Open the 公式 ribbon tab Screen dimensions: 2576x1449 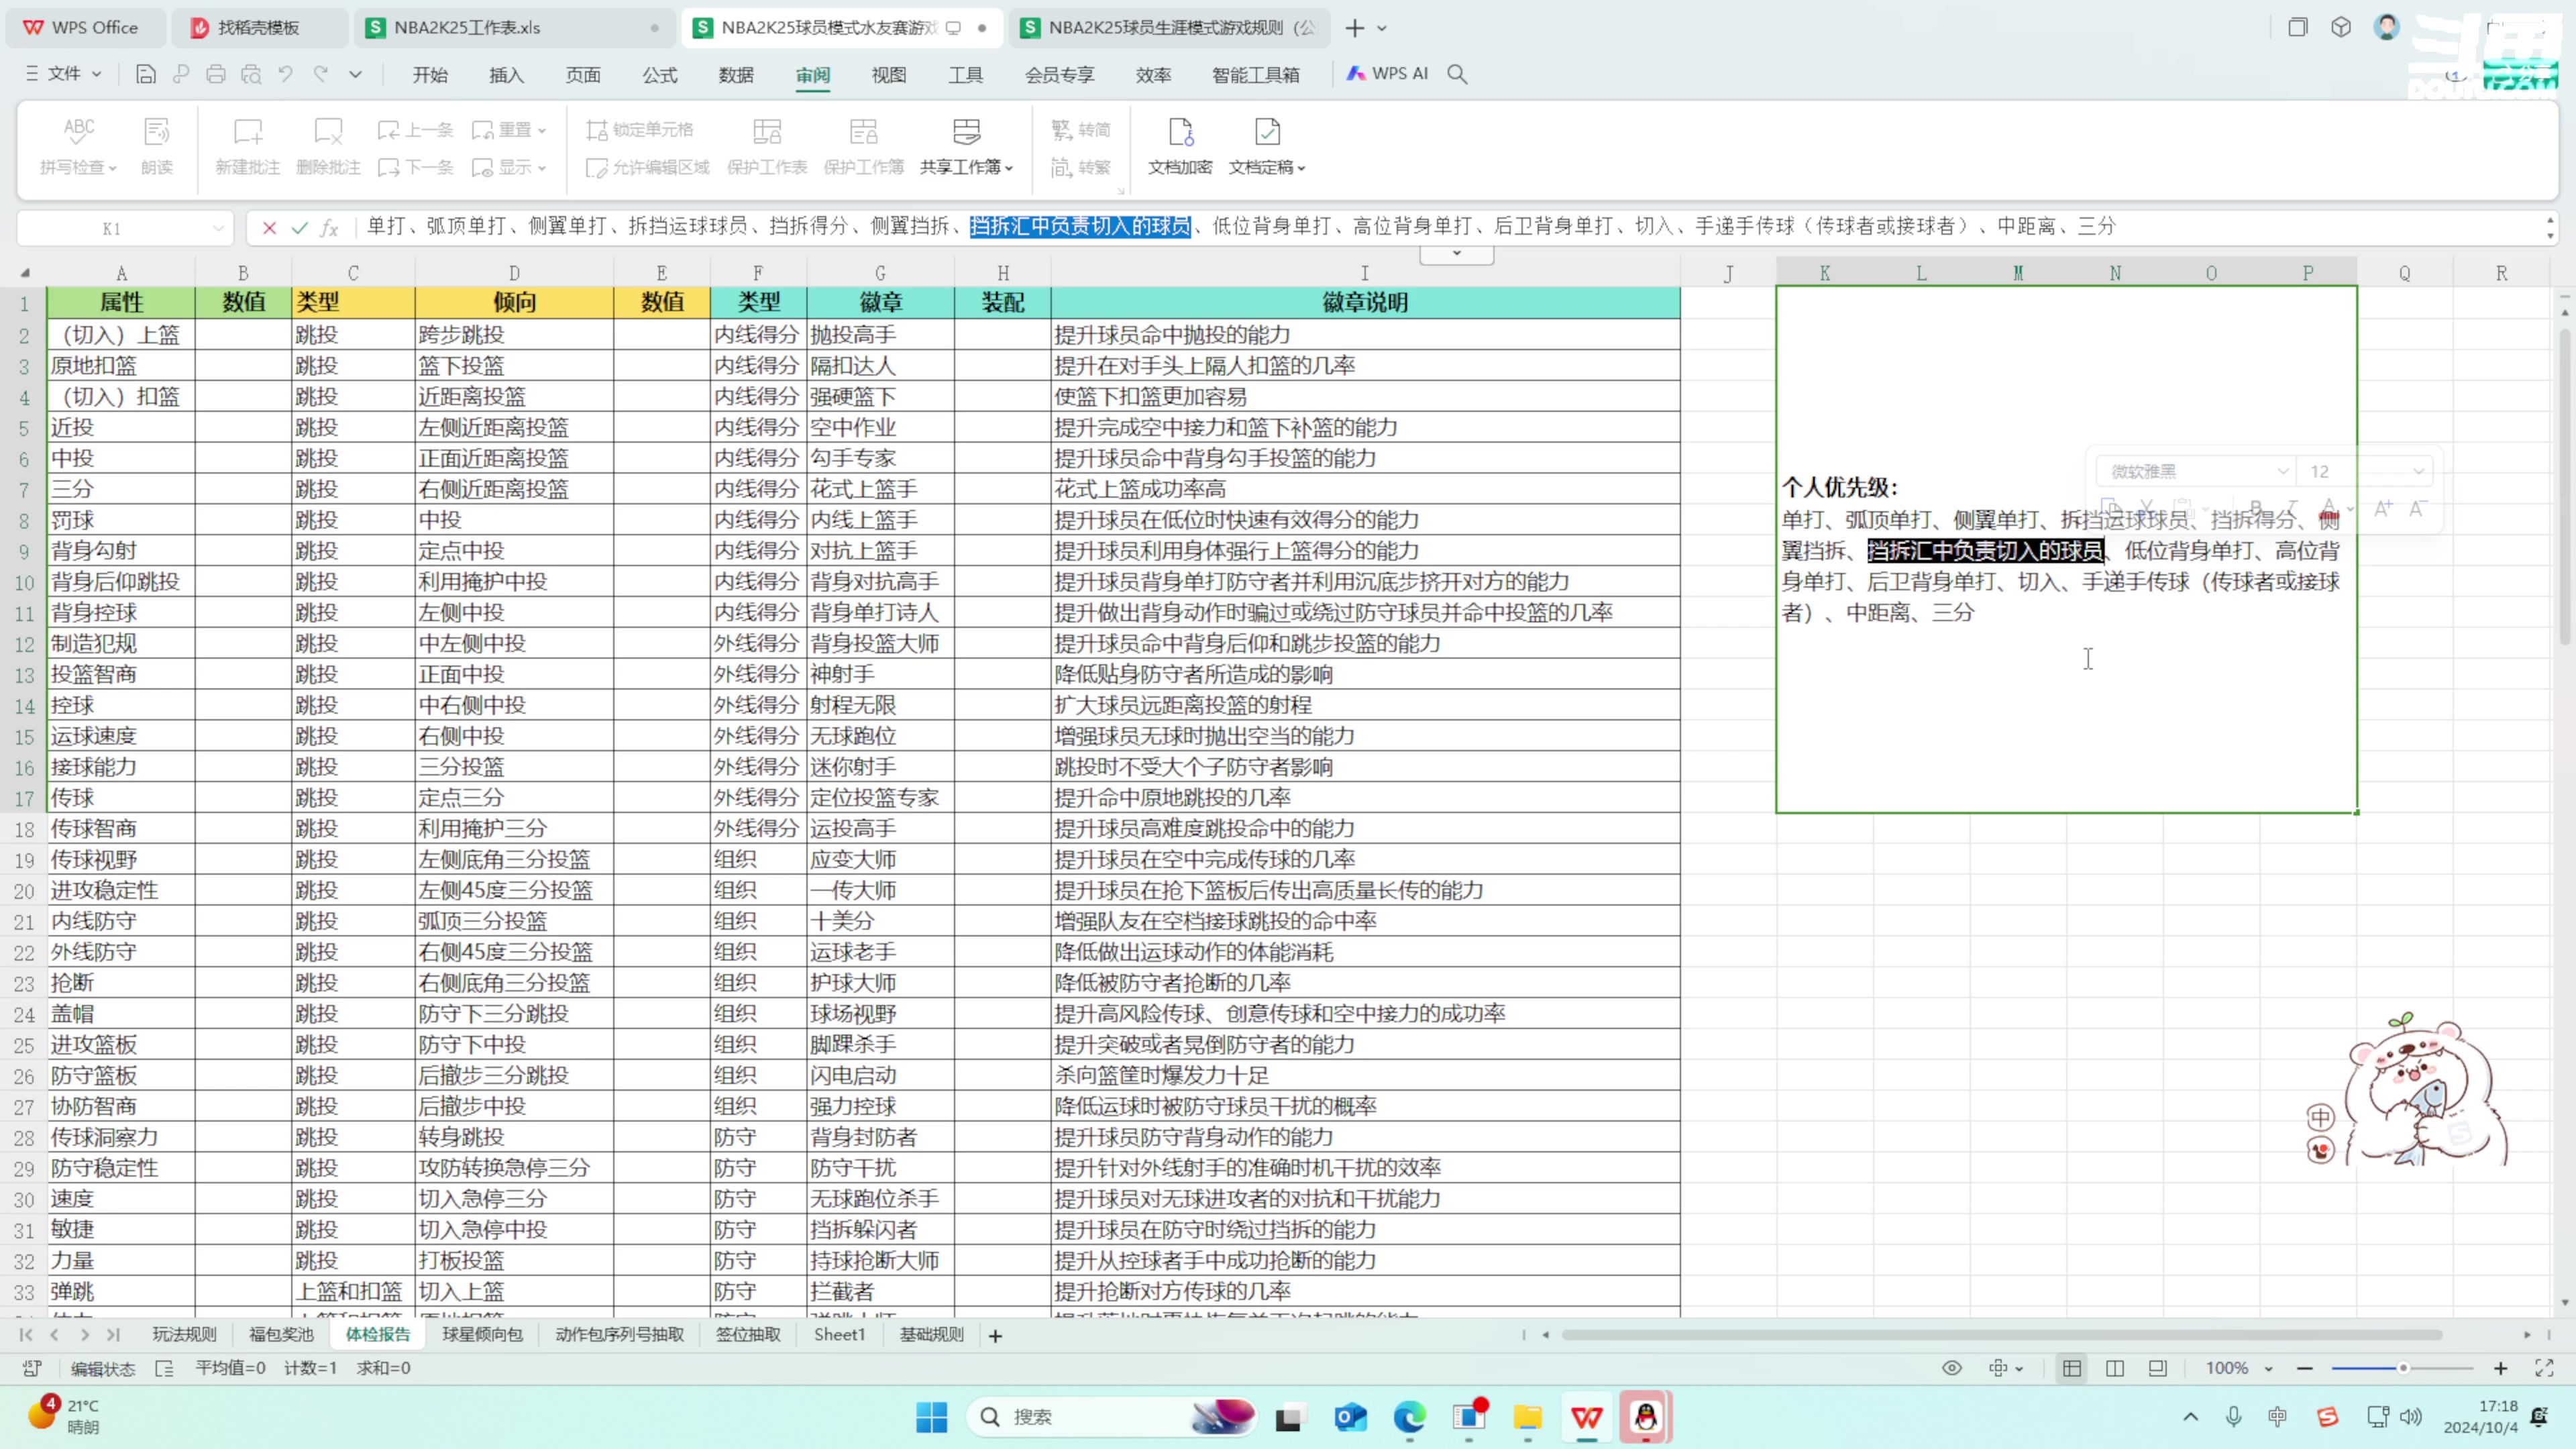pos(660,74)
